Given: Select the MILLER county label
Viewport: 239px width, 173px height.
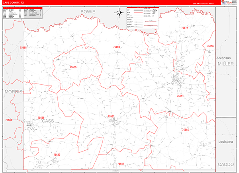Looking at the screenshot, I should [225, 64].
